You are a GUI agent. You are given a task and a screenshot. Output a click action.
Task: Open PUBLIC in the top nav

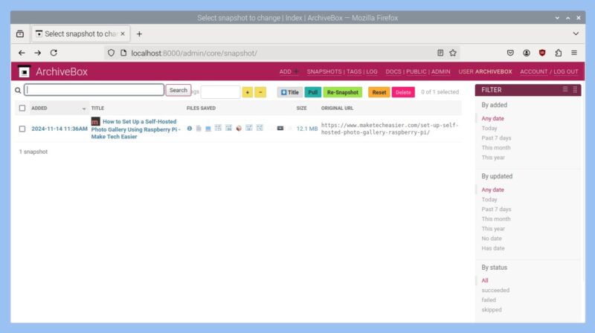(x=416, y=71)
